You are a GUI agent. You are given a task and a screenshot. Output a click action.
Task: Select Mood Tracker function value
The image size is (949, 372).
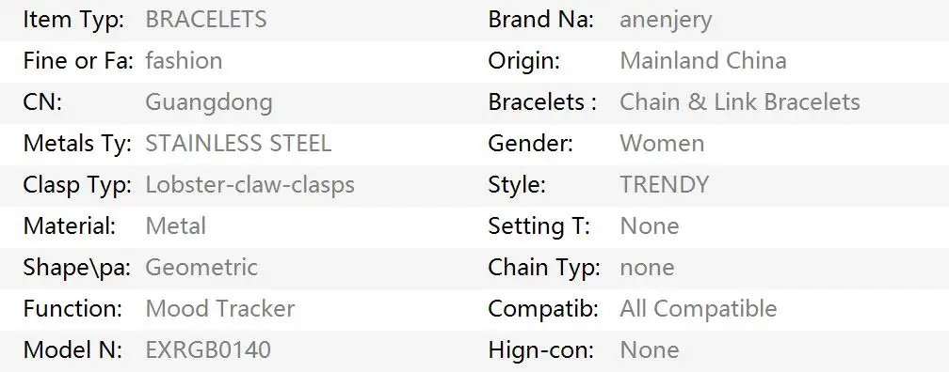click(x=220, y=308)
